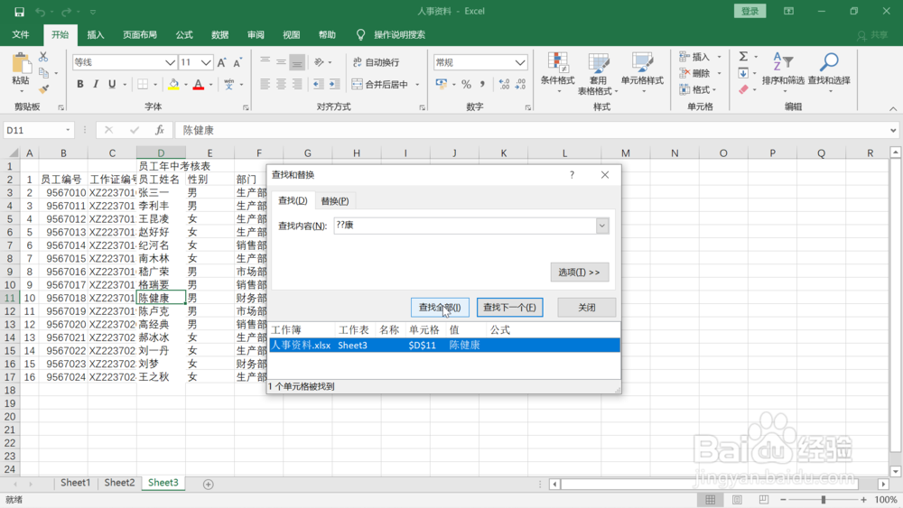Image resolution: width=903 pixels, height=508 pixels.
Task: Click the Cut scissors icon
Action: coord(43,57)
